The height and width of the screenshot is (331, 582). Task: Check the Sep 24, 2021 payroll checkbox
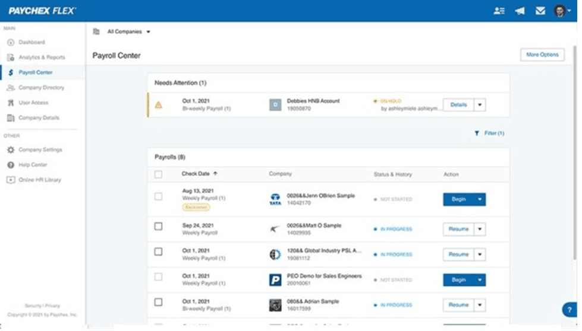pyautogui.click(x=158, y=226)
